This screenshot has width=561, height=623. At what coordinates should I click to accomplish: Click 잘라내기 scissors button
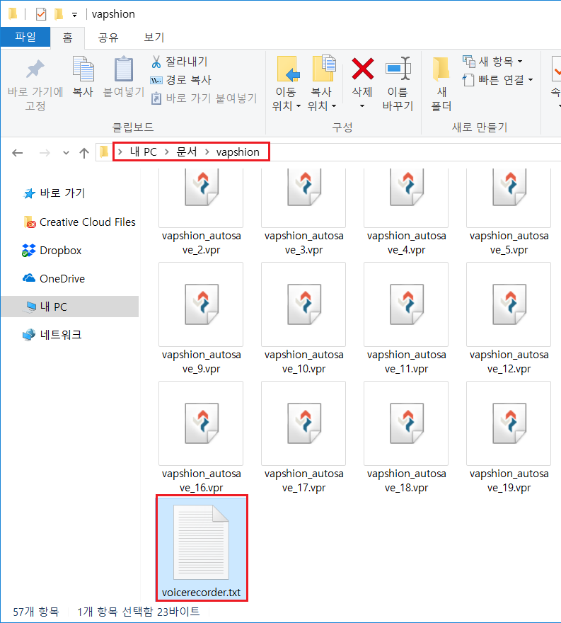180,62
